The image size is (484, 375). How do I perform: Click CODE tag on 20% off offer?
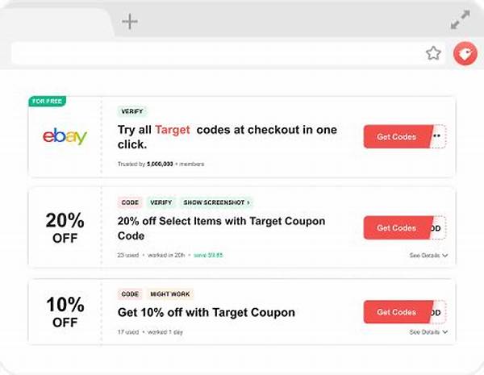(130, 202)
